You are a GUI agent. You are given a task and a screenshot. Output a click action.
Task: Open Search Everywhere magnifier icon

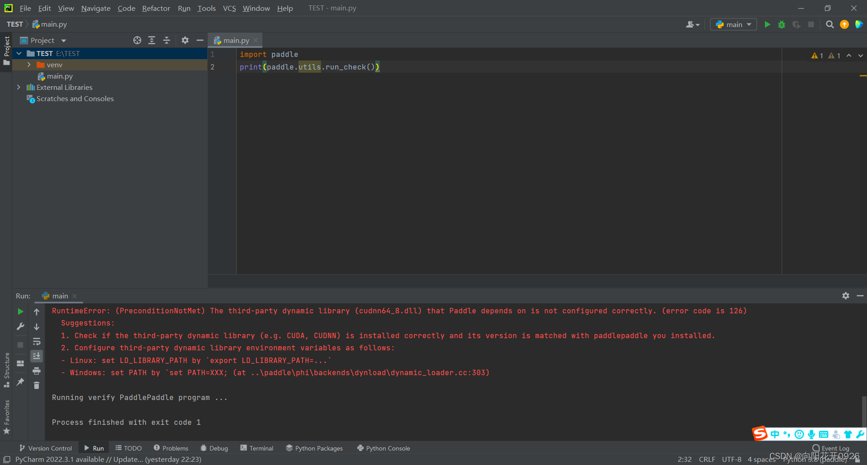[x=830, y=24]
